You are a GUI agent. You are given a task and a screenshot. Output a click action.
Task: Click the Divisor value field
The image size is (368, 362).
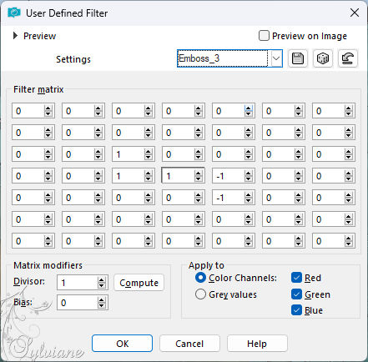78,283
